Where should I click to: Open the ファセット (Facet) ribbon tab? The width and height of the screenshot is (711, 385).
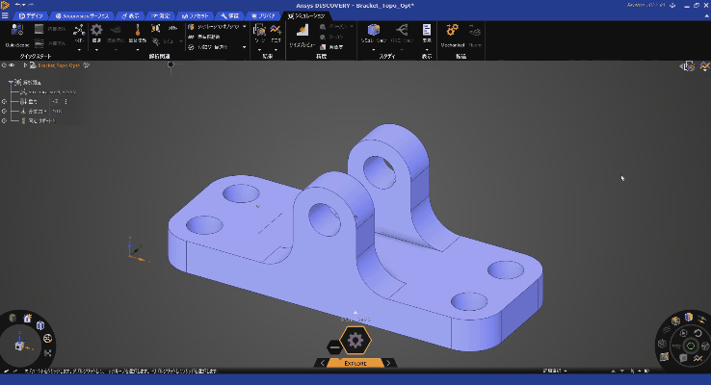[195, 15]
